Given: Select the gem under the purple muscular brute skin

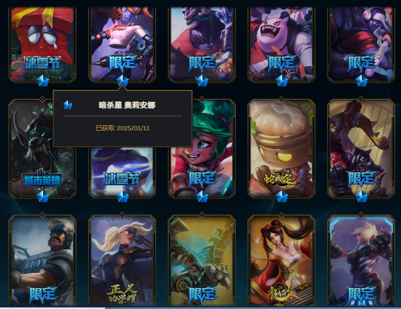Looking at the screenshot, I should point(202,81).
